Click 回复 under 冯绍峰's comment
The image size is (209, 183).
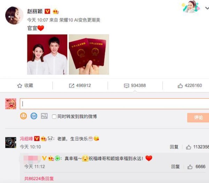coord(174,147)
